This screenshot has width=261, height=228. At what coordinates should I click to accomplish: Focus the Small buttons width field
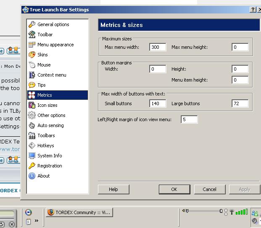point(158,103)
